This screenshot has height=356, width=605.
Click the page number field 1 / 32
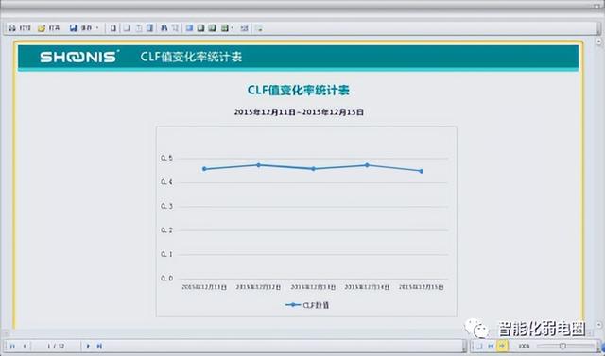point(56,346)
